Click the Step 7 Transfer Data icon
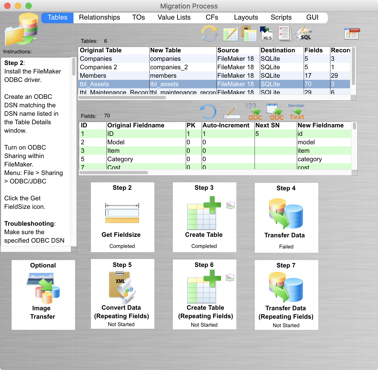 pos(286,287)
